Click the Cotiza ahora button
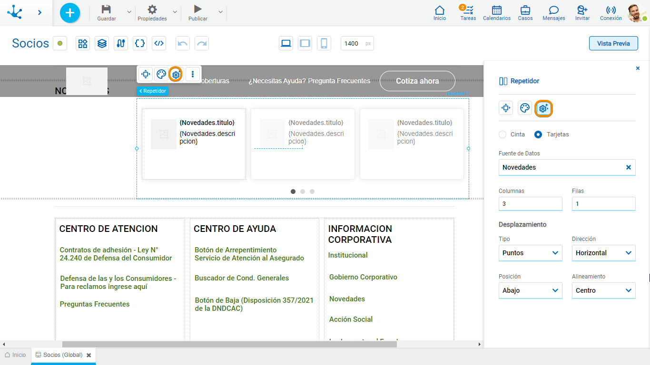The image size is (650, 365). [x=417, y=81]
